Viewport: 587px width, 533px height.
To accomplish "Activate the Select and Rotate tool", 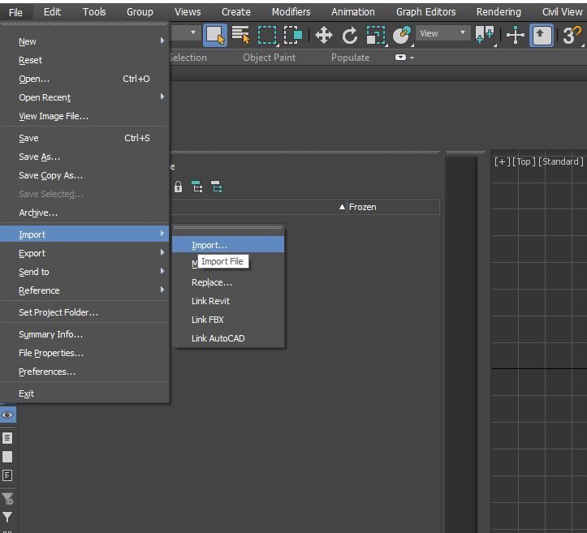I will pyautogui.click(x=350, y=35).
